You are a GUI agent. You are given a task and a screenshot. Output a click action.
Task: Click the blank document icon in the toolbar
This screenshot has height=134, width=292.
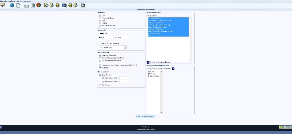click(18, 5)
